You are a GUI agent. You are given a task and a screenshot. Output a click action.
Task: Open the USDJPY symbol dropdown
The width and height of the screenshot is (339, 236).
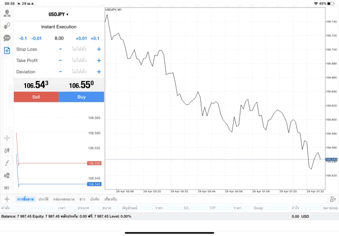point(59,14)
